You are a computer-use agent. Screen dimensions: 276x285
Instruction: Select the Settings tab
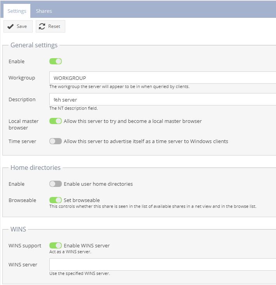(17, 11)
